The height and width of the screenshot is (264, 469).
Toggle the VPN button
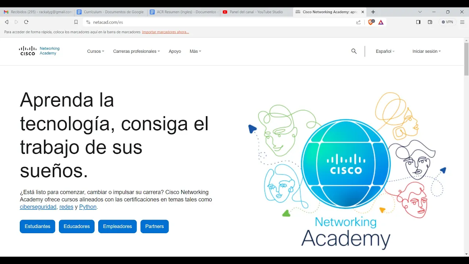point(447,22)
